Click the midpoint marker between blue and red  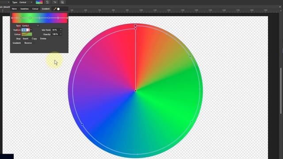[58, 18]
